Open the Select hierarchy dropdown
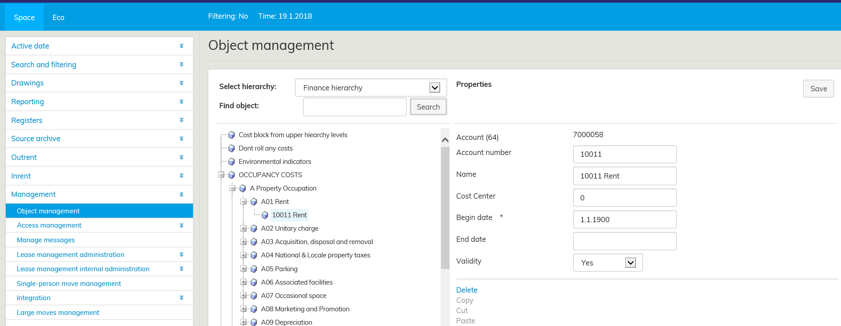The height and width of the screenshot is (326, 841). coord(434,88)
